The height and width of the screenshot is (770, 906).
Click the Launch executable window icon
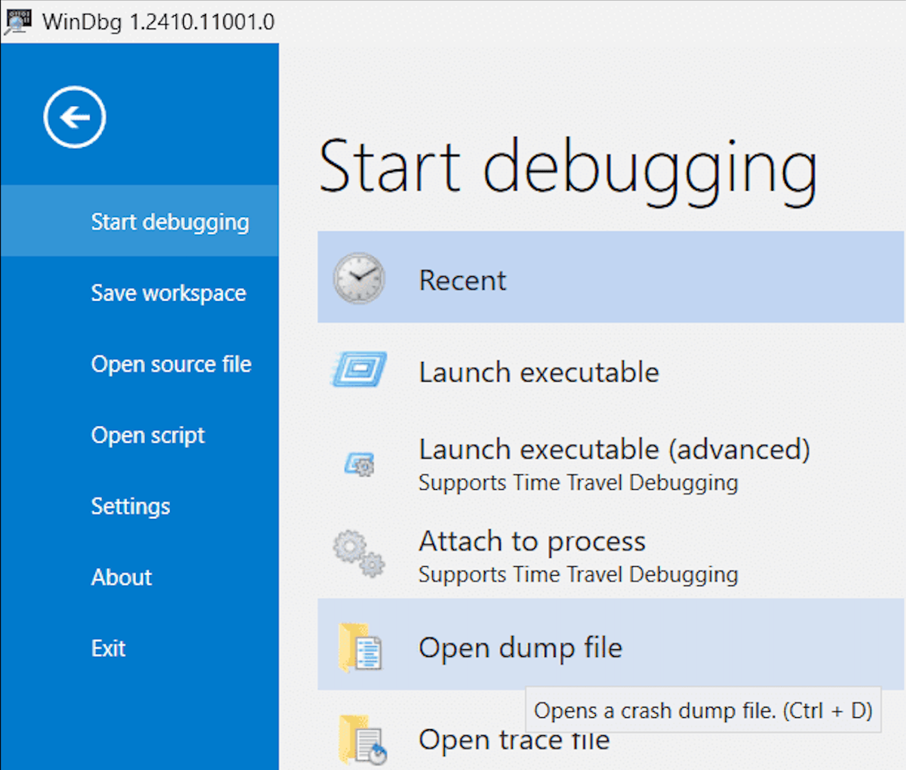coord(359,370)
